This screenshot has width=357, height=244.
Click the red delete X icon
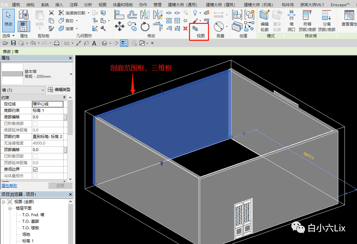185,28
